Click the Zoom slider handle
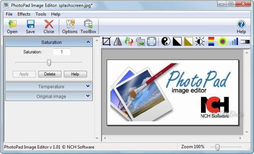This screenshot has width=254, height=154. pyautogui.click(x=218, y=147)
